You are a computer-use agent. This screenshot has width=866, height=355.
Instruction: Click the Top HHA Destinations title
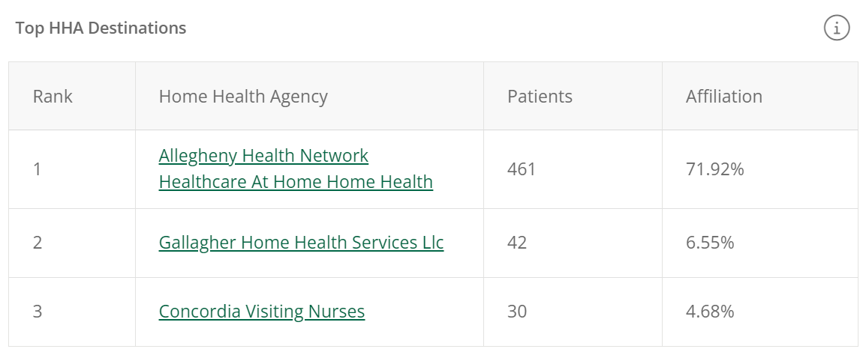101,28
